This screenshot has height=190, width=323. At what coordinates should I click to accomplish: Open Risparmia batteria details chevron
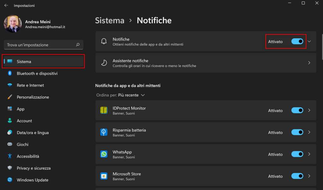[309, 132]
